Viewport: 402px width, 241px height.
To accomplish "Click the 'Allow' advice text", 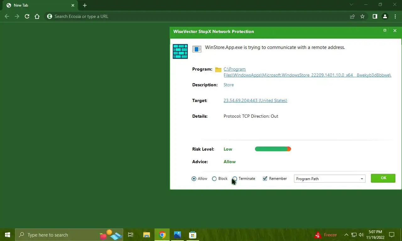I will point(230,162).
